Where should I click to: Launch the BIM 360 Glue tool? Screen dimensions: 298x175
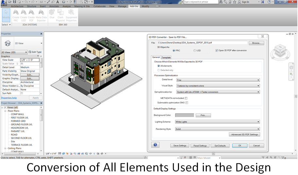coord(52,14)
